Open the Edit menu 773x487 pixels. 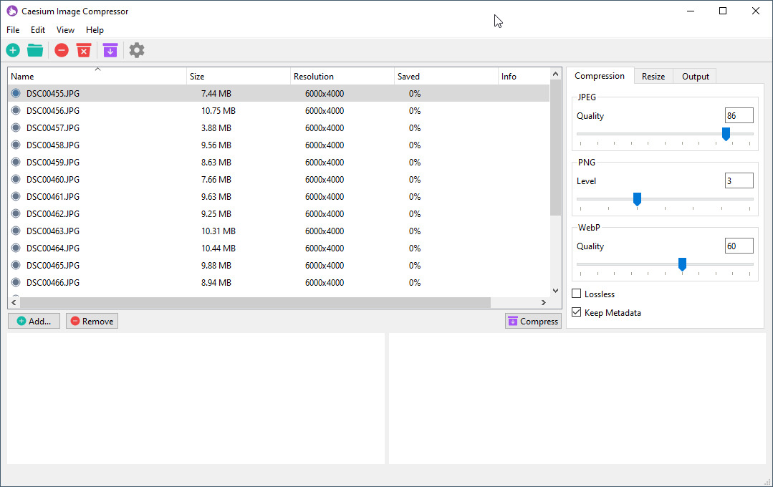[37, 30]
